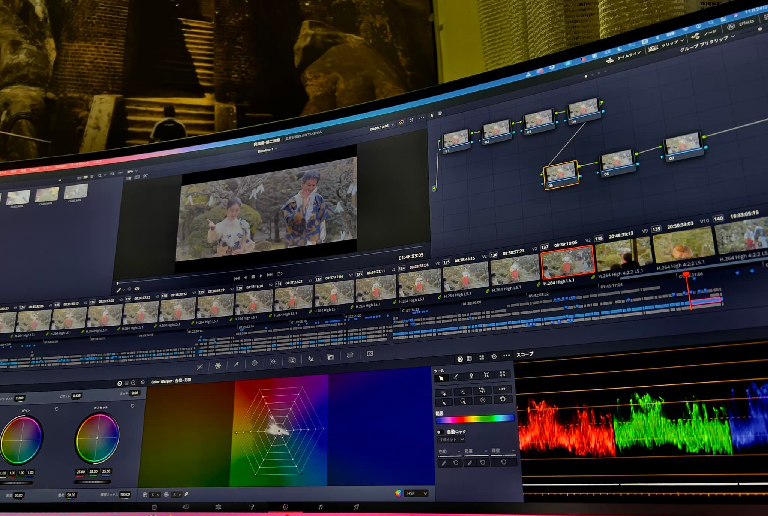Image resolution: width=768 pixels, height=516 pixels.
Task: Choose the pull points contract tool
Action: point(486,375)
